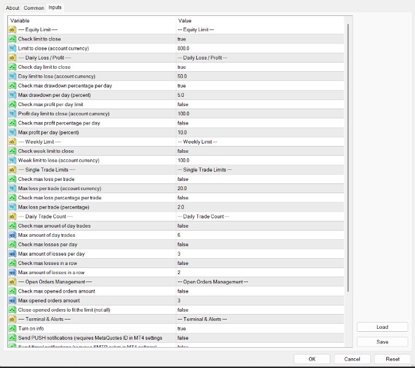Click the vertical scrollbar of the inputs list
The width and height of the screenshot is (415, 368).
(x=348, y=158)
